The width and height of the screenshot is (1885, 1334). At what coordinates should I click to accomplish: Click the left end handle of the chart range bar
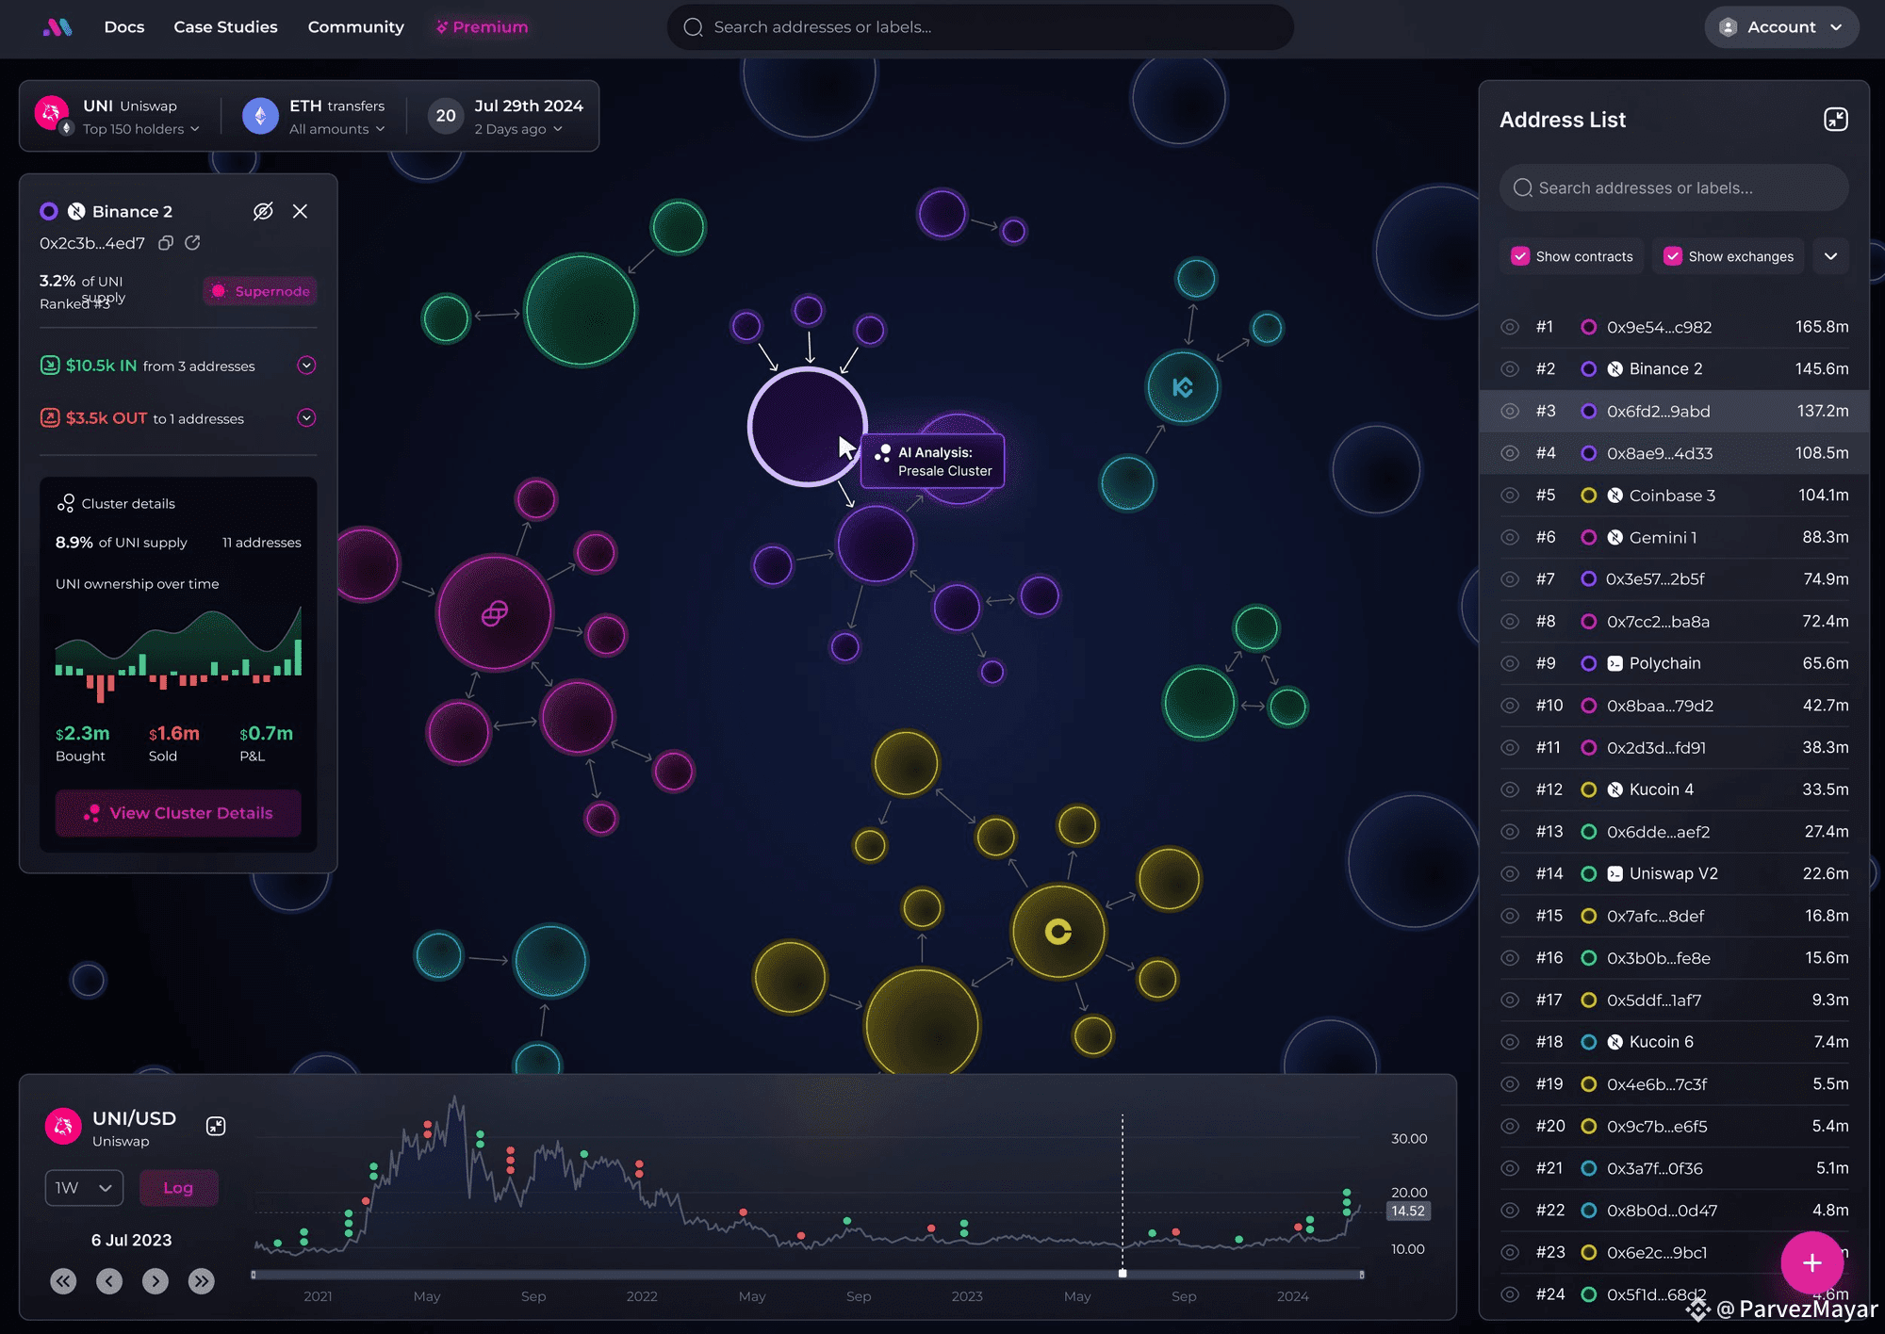pos(254,1275)
